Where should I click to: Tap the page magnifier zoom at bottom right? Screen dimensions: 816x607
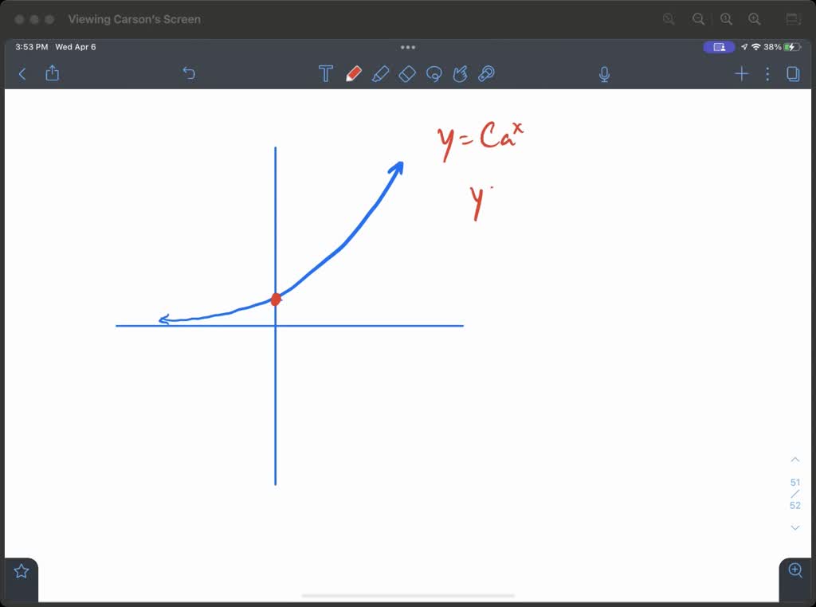tap(794, 570)
